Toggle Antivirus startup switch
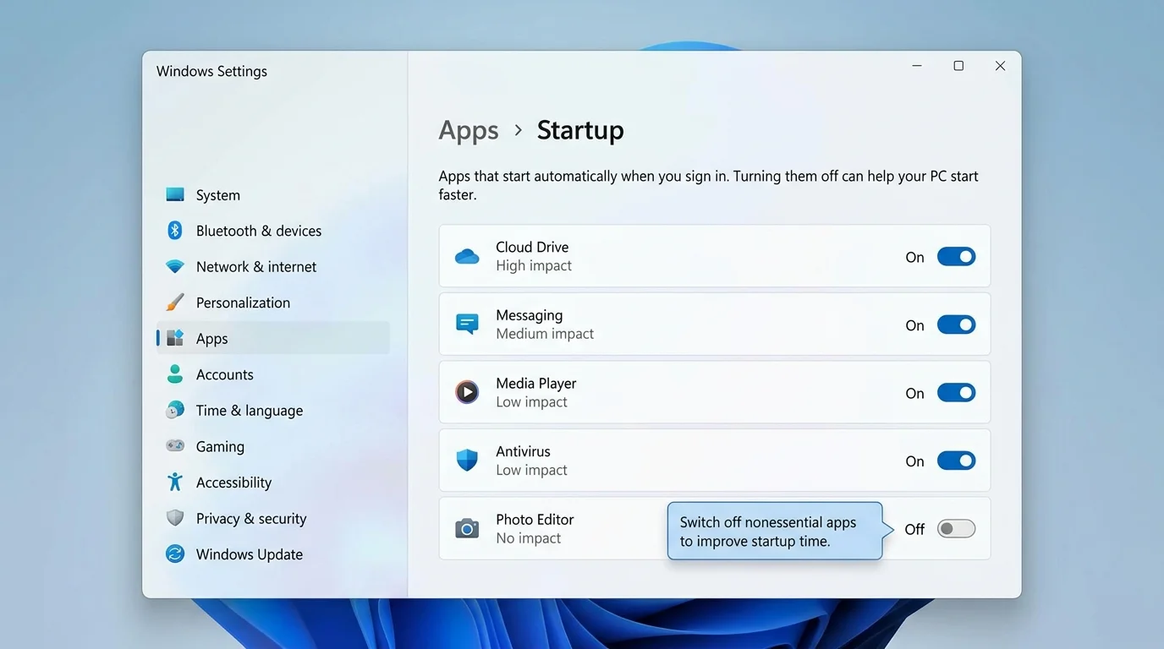 pyautogui.click(x=957, y=461)
